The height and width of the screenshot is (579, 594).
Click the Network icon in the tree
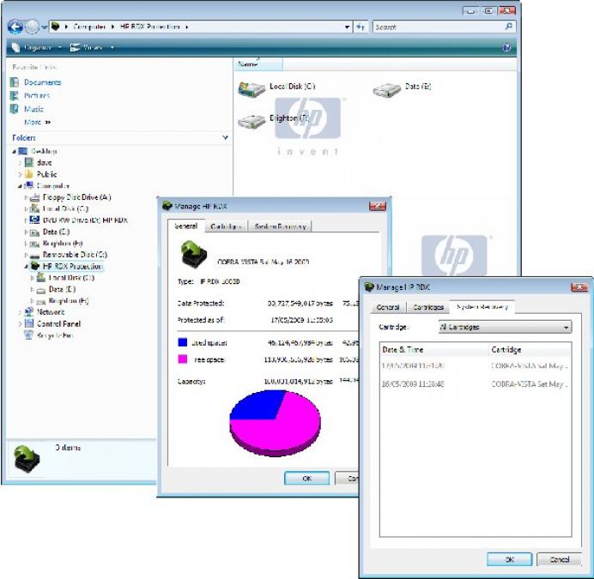pos(29,312)
